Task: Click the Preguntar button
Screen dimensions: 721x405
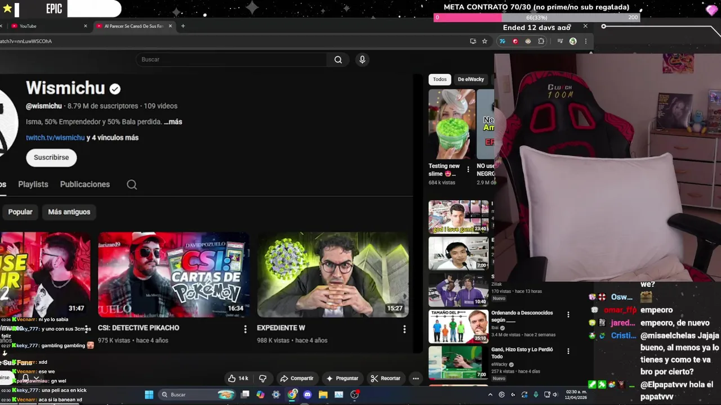Action: click(x=342, y=379)
